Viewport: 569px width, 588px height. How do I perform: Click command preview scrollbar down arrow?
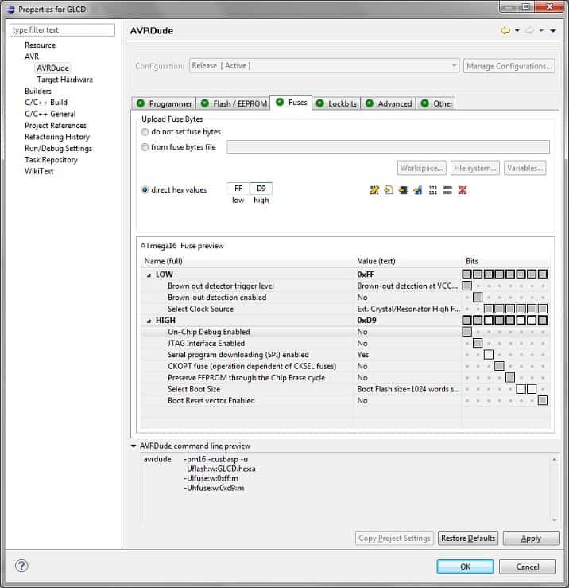click(x=555, y=520)
